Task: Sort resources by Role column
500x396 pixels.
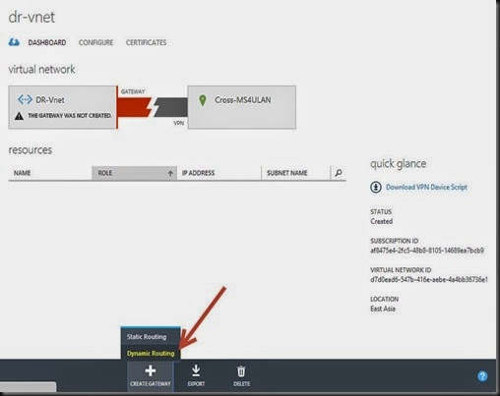Action: 134,173
